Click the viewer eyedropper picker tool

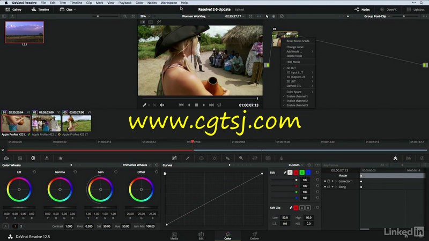[144, 105]
